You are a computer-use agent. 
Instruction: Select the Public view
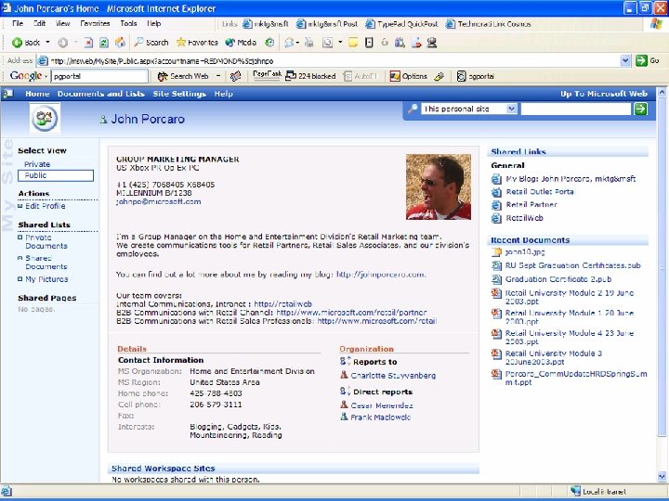click(56, 175)
